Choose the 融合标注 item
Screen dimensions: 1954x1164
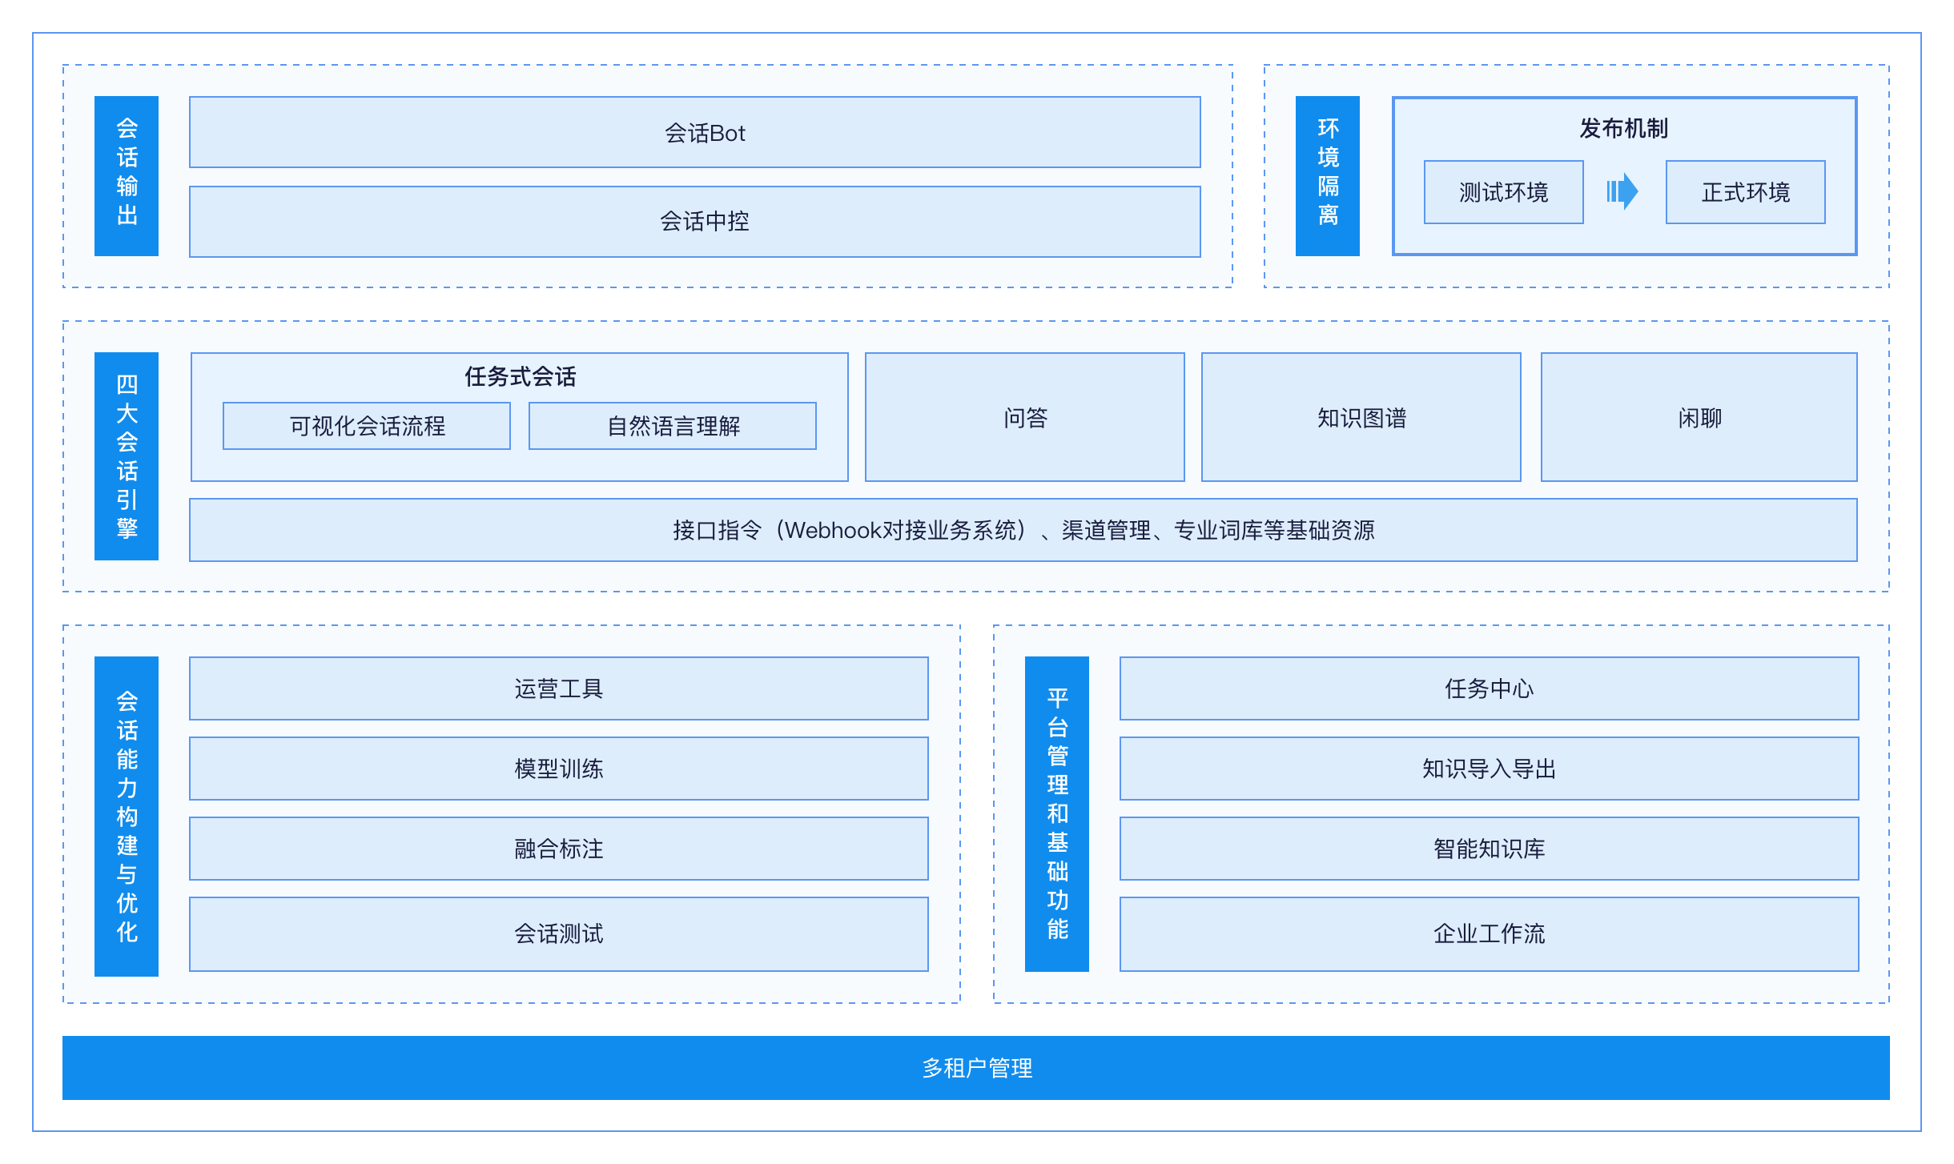pyautogui.click(x=559, y=849)
